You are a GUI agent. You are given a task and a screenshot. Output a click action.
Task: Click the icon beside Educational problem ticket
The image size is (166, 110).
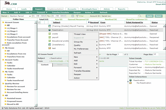(49, 41)
